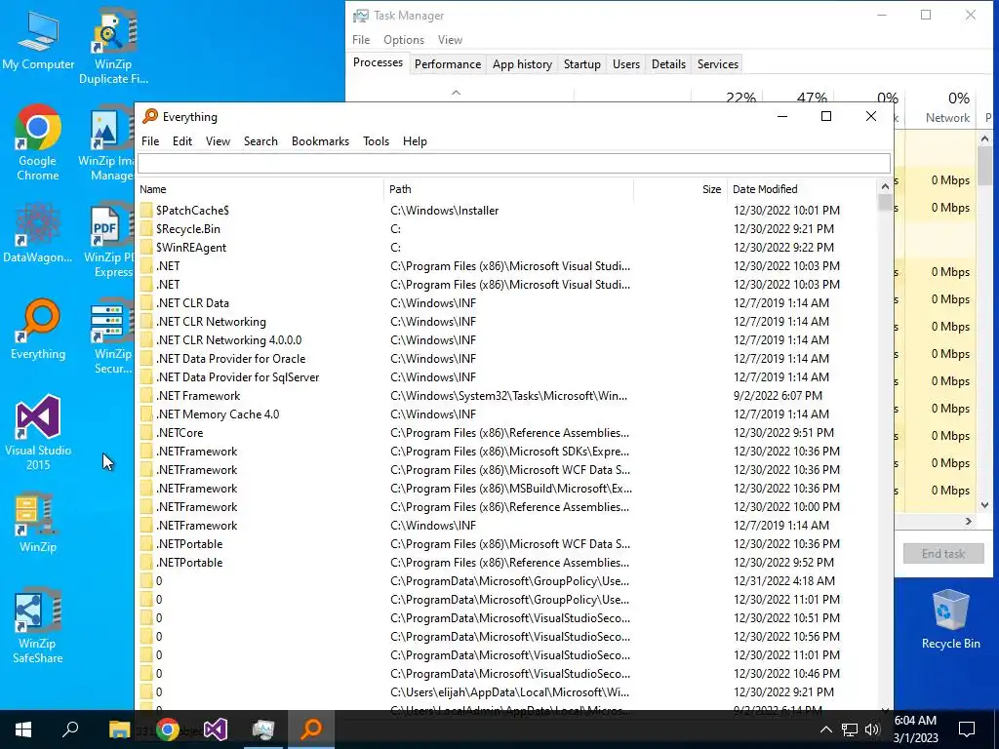This screenshot has height=749, width=999.
Task: Click the Task Manager Processes tab
Action: [x=378, y=62]
